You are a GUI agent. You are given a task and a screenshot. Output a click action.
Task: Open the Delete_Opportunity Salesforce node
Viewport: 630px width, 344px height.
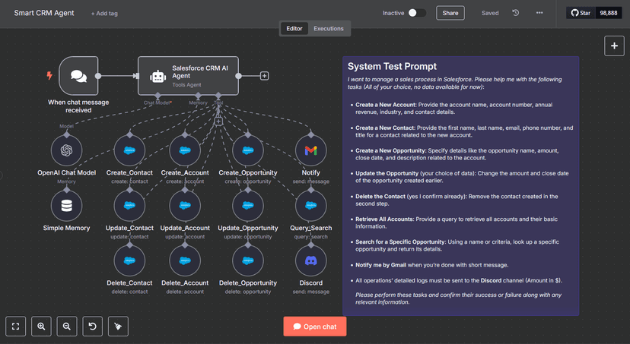247,260
